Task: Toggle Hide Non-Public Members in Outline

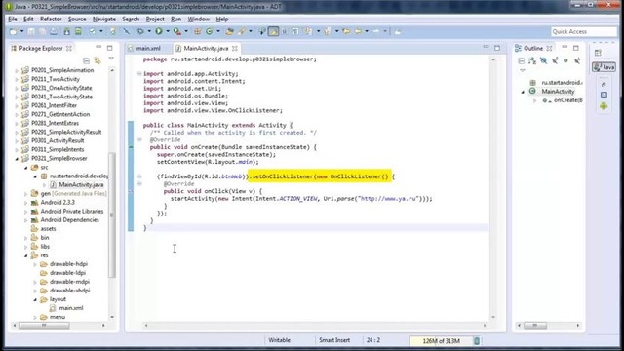Action: point(565,60)
